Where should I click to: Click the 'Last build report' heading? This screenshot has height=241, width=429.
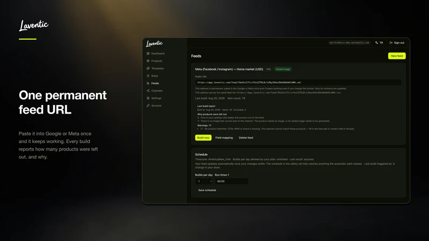(x=206, y=106)
